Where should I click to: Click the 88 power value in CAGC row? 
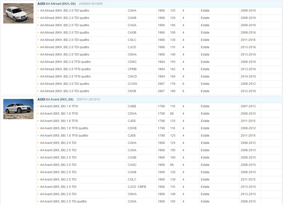tap(172, 165)
